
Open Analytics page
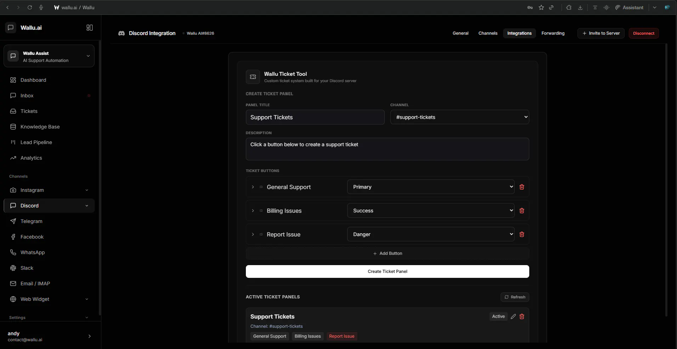49,158
